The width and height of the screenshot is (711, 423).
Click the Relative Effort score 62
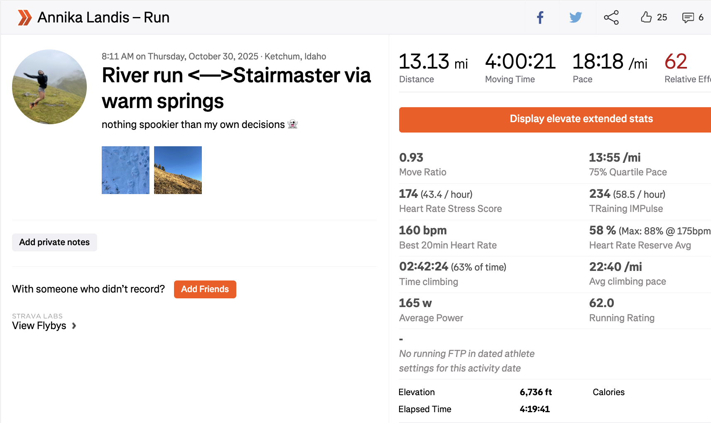click(x=676, y=61)
